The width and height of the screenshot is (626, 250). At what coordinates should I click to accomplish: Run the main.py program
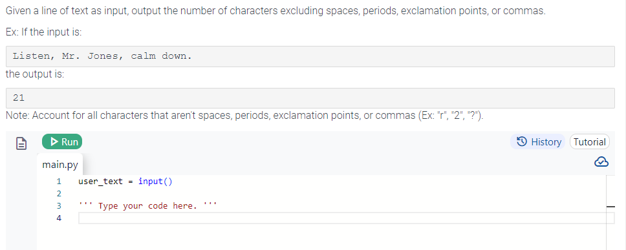[x=62, y=141]
